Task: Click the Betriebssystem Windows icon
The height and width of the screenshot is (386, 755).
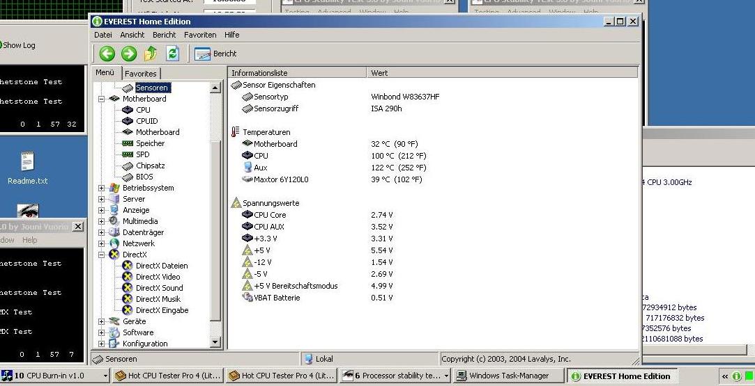Action: point(114,188)
